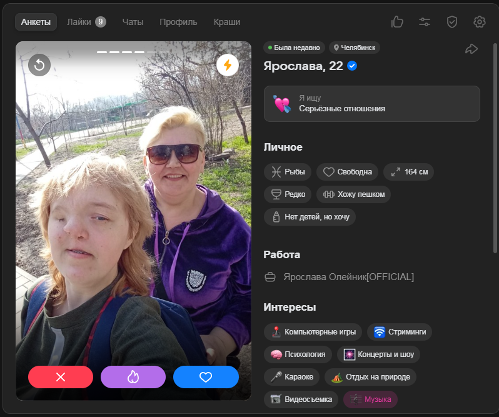The height and width of the screenshot is (417, 499).
Task: Open search filters sliders icon
Action: [425, 22]
